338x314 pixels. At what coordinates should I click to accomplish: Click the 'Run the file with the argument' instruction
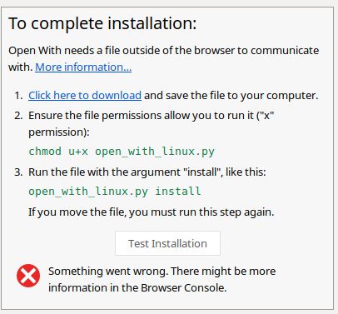147,172
